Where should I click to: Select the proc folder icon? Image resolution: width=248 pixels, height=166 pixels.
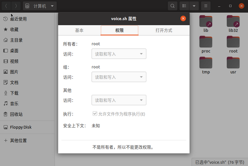pos(206,42)
